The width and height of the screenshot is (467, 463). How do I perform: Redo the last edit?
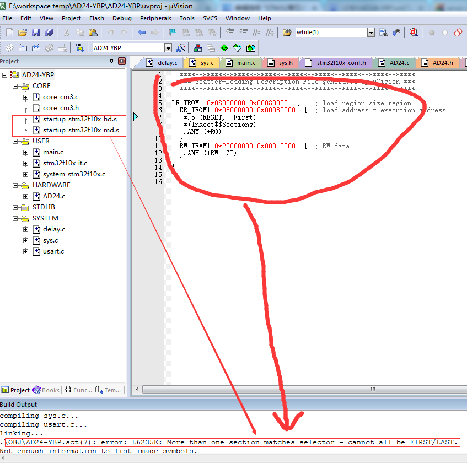124,33
